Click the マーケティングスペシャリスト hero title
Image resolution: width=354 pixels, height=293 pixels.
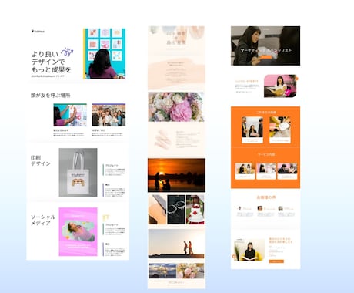(x=265, y=50)
